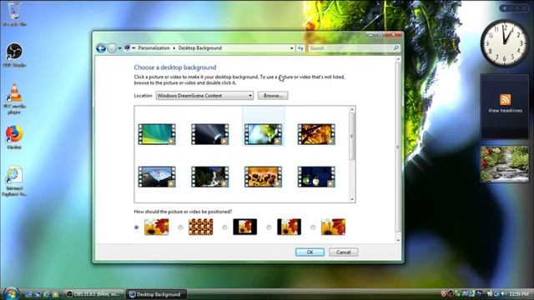Click the centered flower position preview image
The width and height of the screenshot is (534, 300).
click(244, 227)
